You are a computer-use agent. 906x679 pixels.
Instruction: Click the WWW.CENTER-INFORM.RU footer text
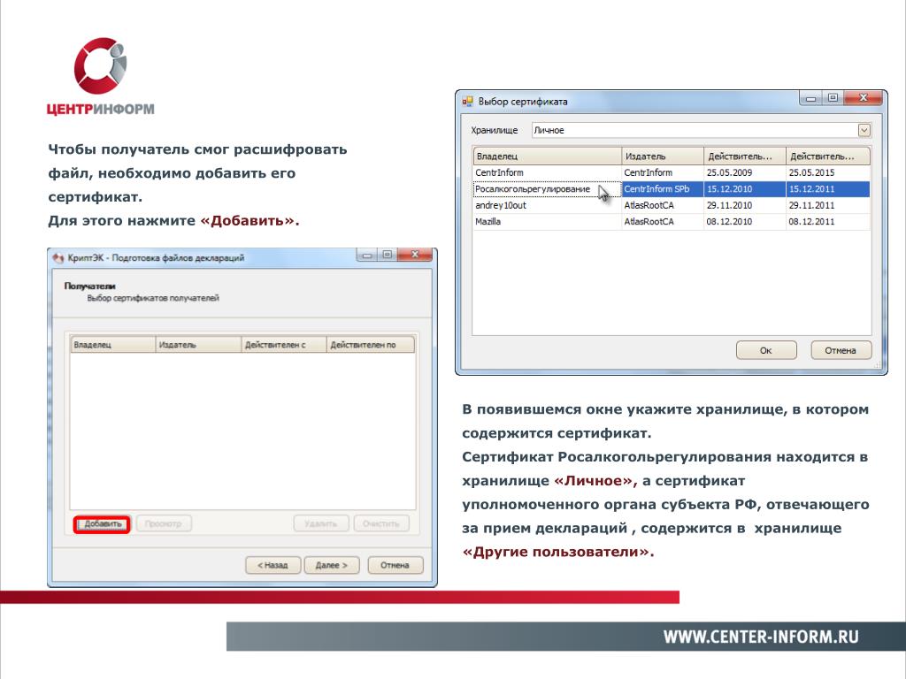(x=761, y=637)
